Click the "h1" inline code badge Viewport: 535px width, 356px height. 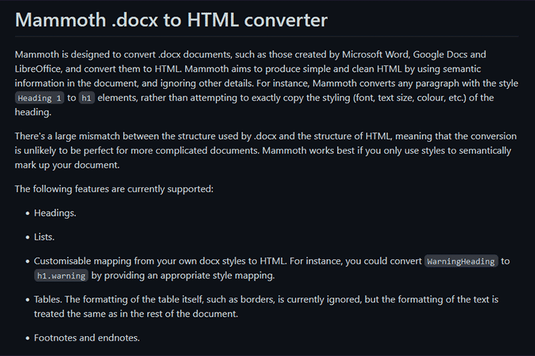coord(87,98)
